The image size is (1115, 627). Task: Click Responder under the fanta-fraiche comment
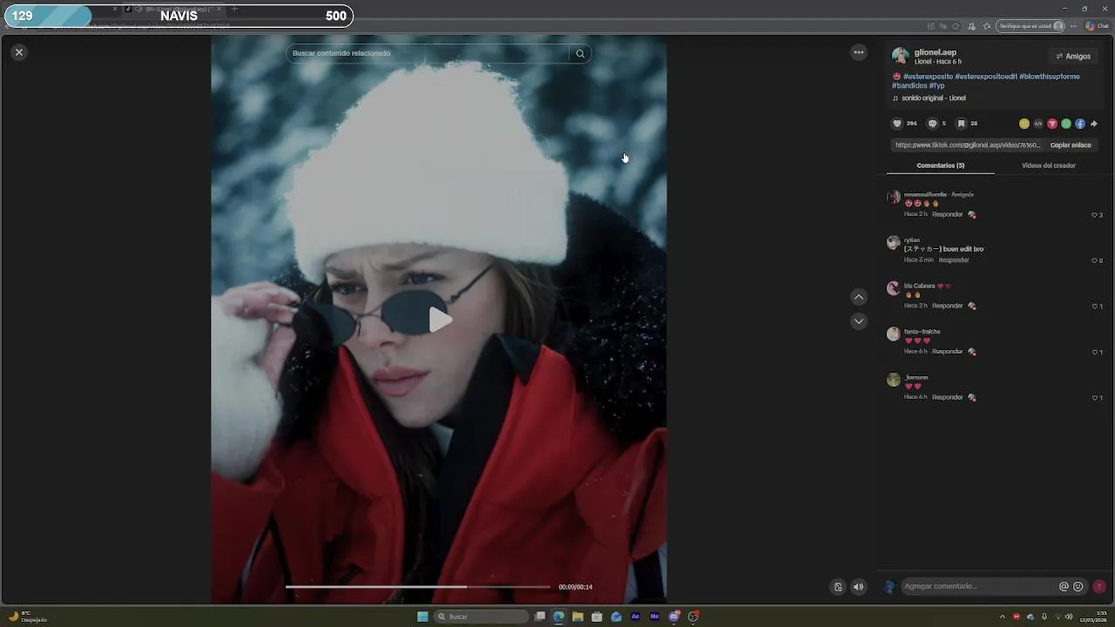coord(947,352)
